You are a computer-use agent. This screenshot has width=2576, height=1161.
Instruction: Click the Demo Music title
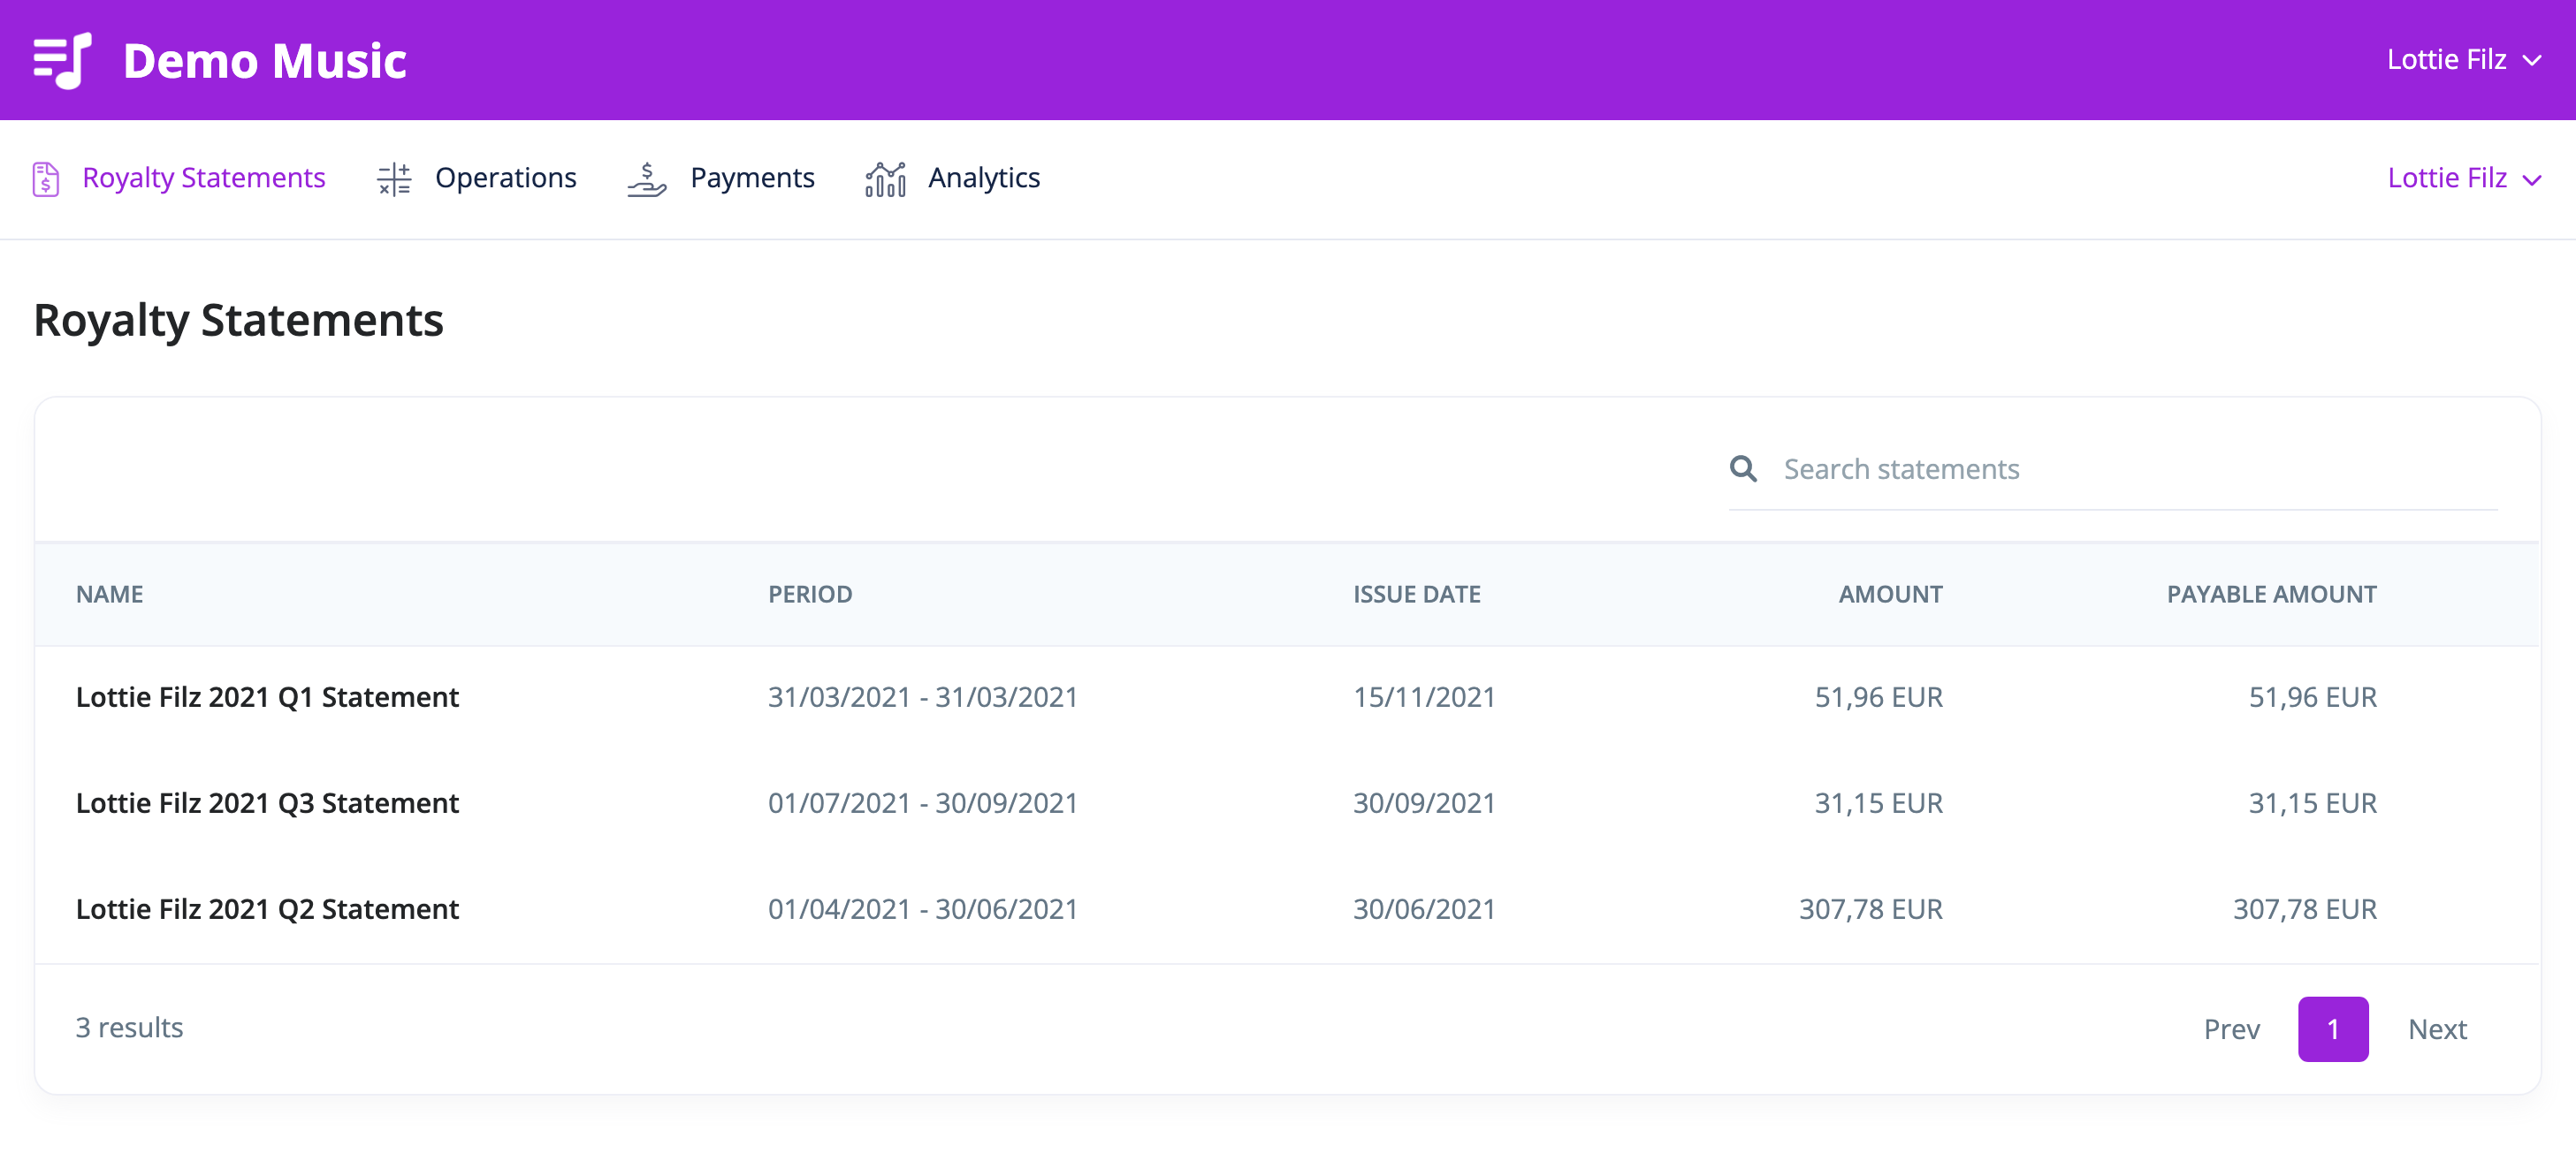[x=265, y=60]
